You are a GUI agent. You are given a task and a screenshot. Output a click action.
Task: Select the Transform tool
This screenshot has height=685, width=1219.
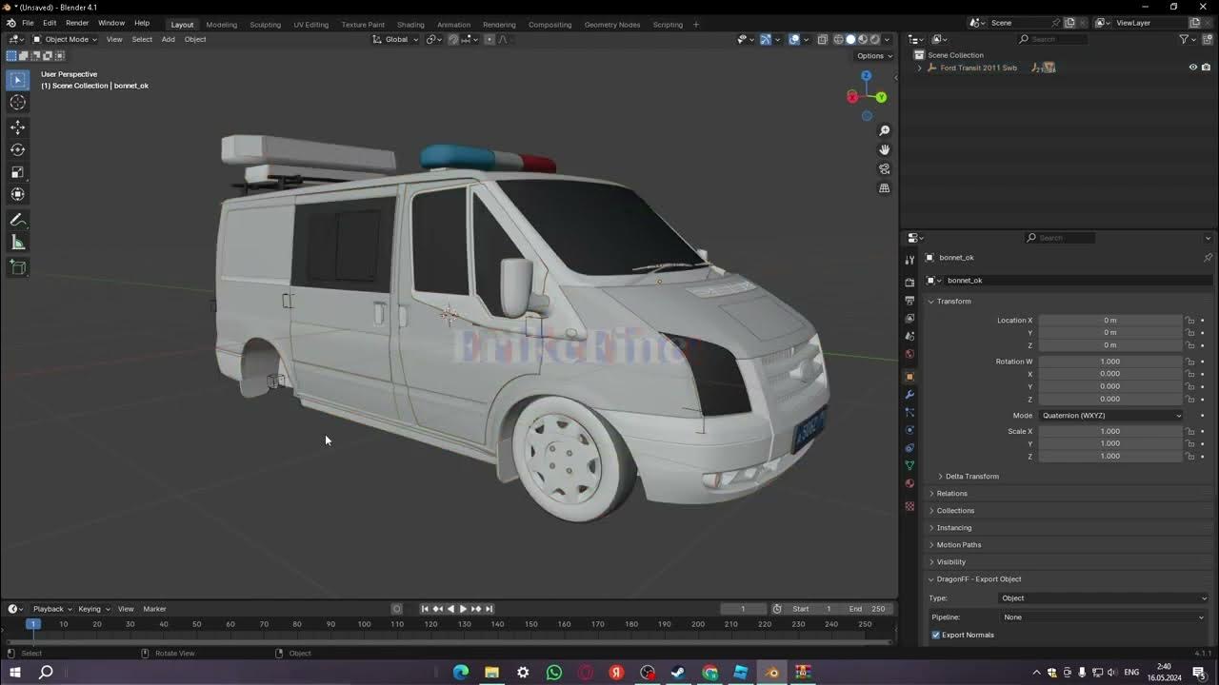tap(18, 194)
